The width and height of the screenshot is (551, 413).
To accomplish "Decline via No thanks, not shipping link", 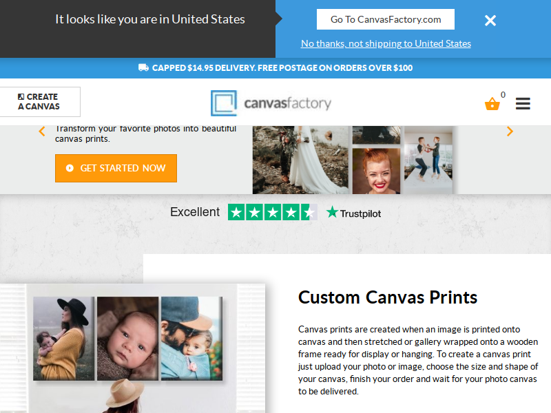I will point(386,43).
